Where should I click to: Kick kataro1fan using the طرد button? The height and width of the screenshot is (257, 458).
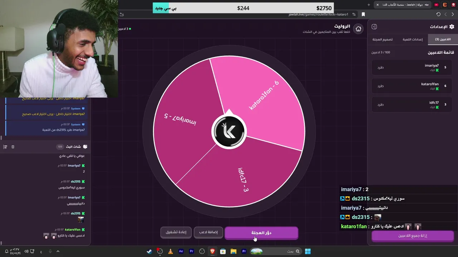(x=380, y=86)
